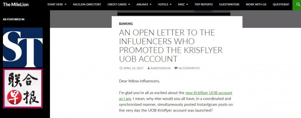The width and height of the screenshot is (301, 118).
Task: Open the Banking category link
Action: tap(126, 24)
